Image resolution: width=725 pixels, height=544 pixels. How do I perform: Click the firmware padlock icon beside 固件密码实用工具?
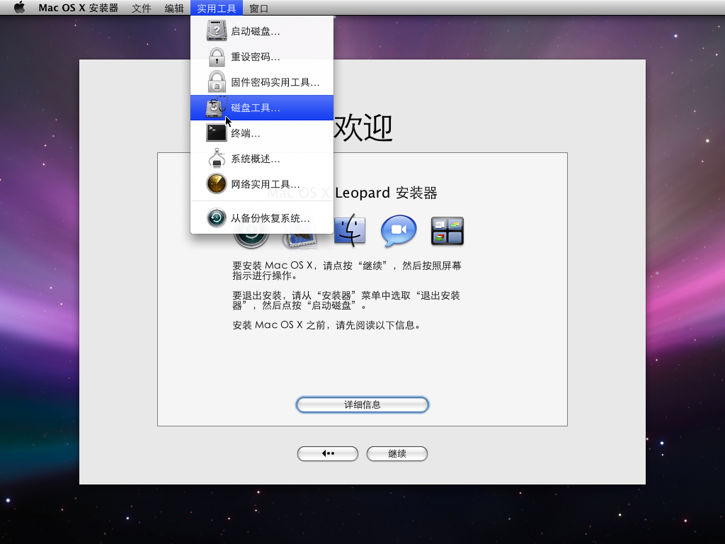tap(217, 82)
